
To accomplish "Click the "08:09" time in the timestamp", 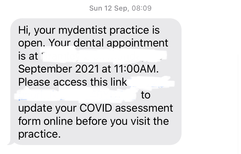I will coord(141,8).
